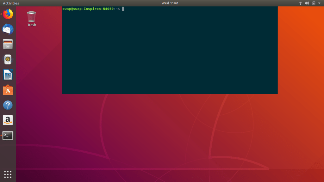Open the Help question mark icon
The height and width of the screenshot is (182, 324).
coord(8,105)
